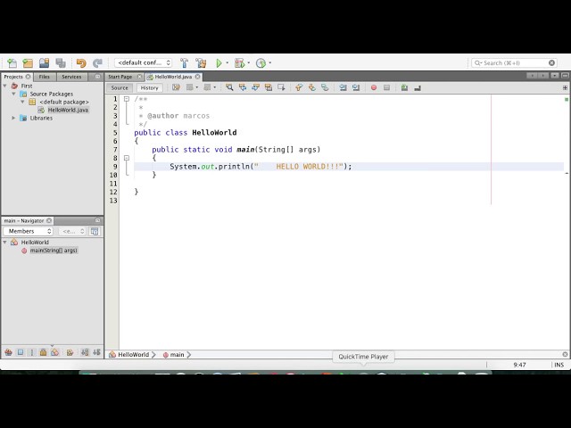Click Next Bookmark icon

click(312, 87)
